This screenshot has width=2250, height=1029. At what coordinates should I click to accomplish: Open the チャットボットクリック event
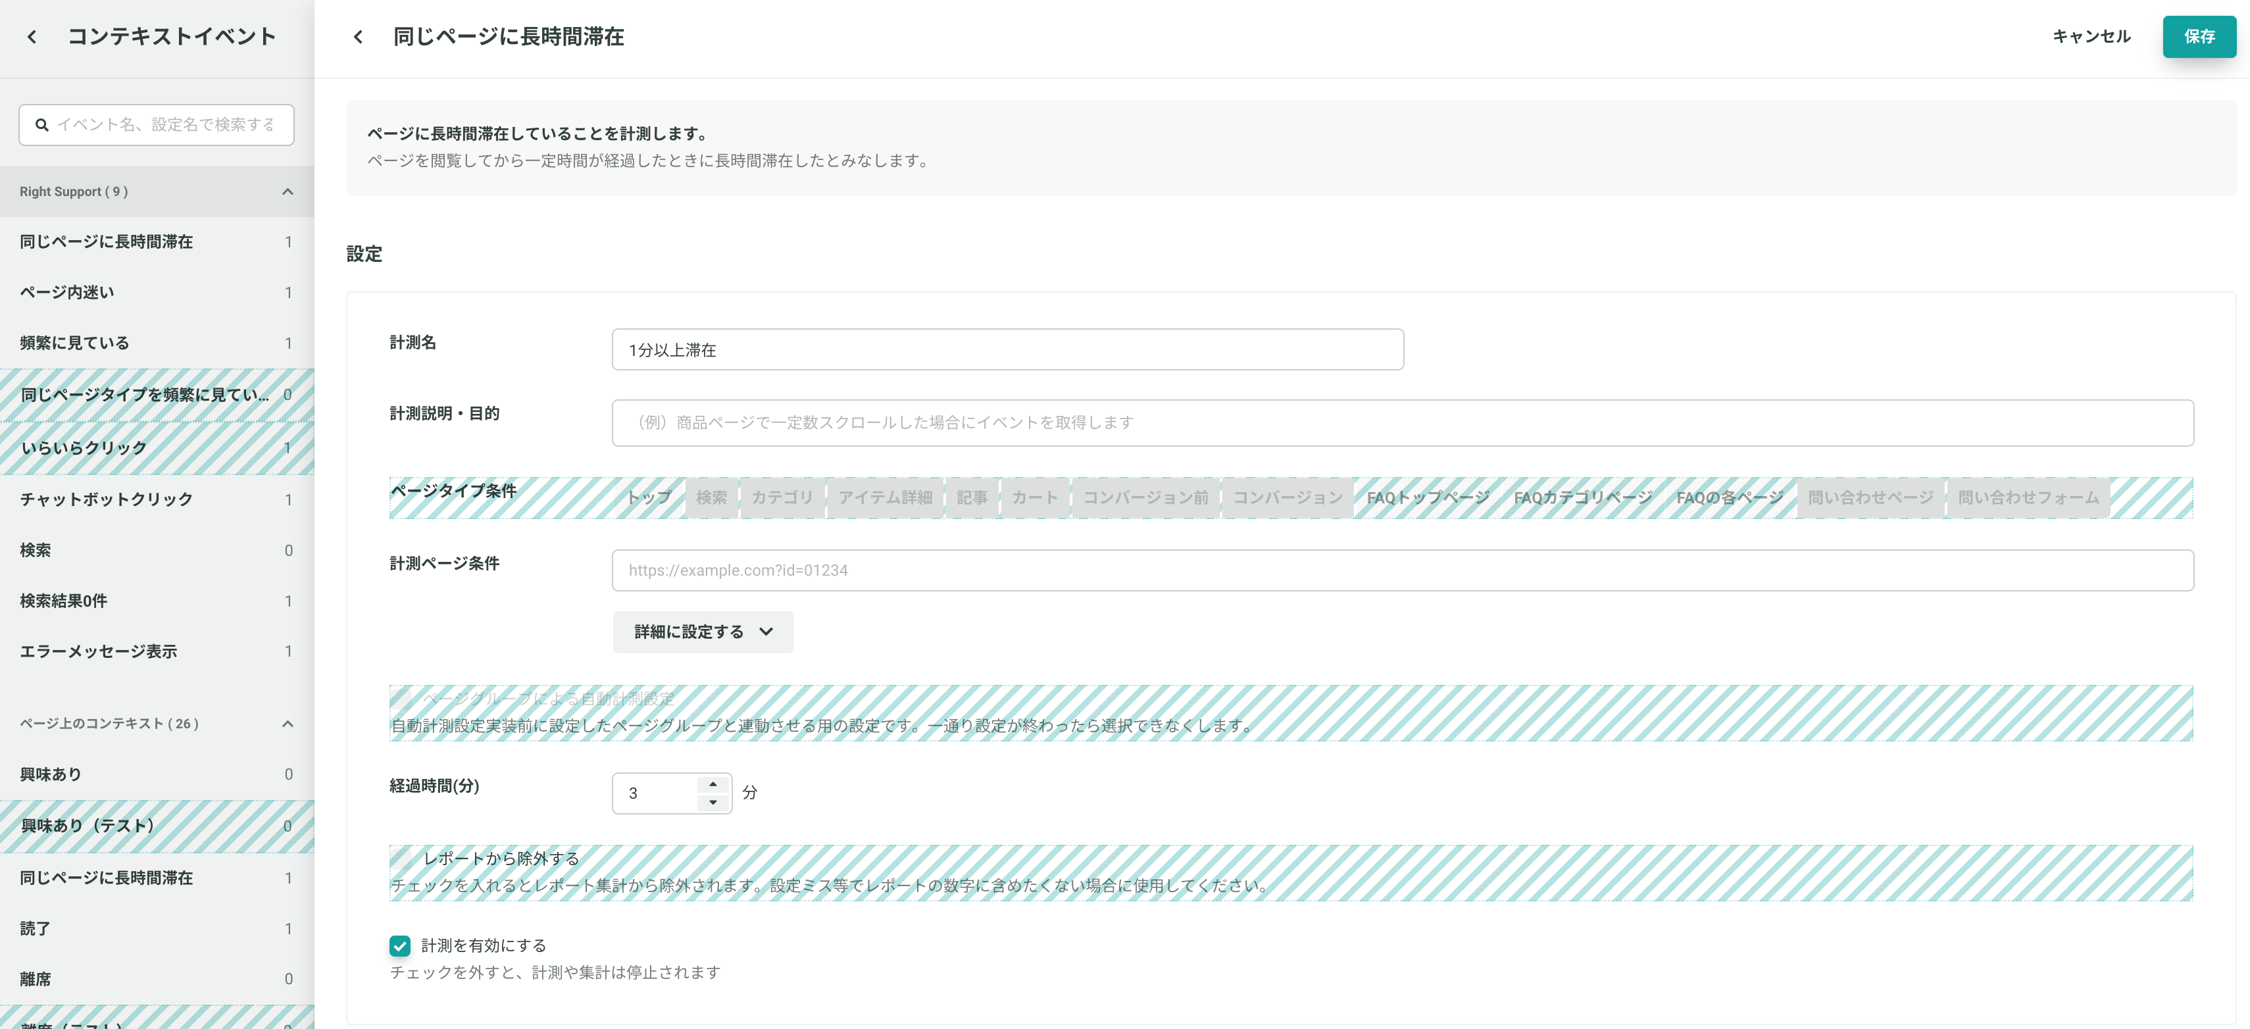coord(157,499)
